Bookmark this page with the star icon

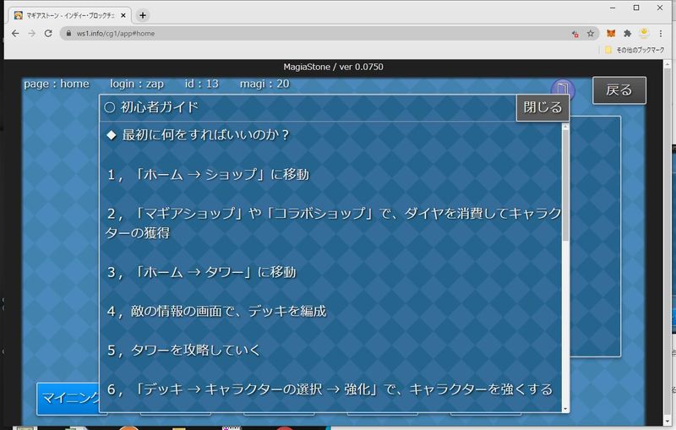coord(590,33)
